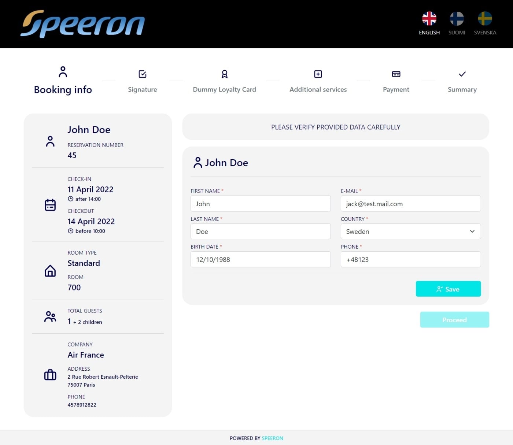Click the Proceed button
Viewport: 513px width, 445px height.
click(x=454, y=319)
